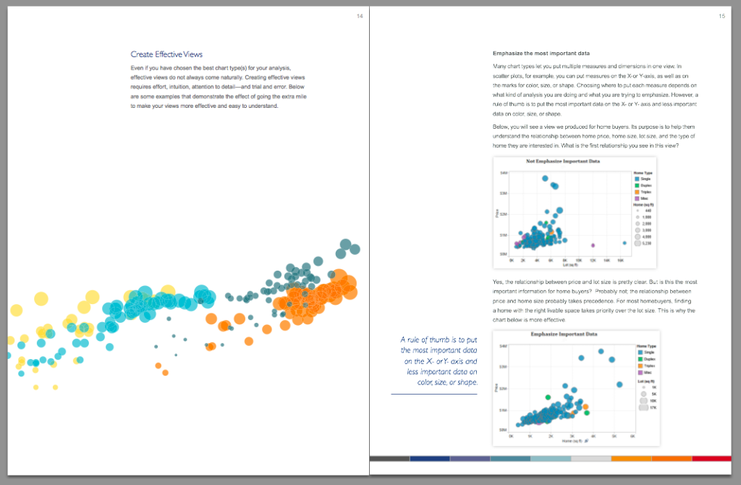Image resolution: width=741 pixels, height=485 pixels.
Task: Select the Single blue legend swatch in upper chart
Action: 637,179
